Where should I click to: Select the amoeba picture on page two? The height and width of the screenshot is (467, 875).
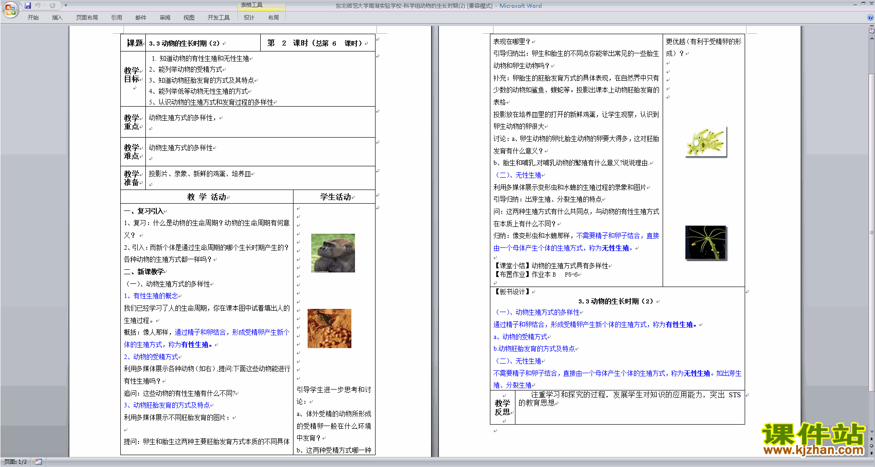click(705, 142)
